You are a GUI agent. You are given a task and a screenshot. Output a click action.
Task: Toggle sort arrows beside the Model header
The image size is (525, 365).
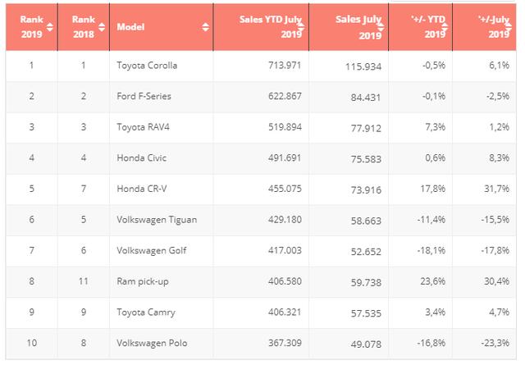tap(206, 27)
